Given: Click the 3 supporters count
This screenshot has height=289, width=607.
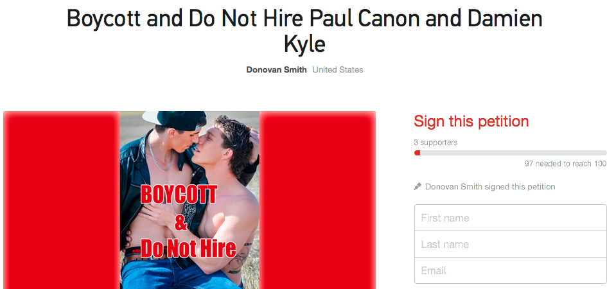Looking at the screenshot, I should [435, 143].
